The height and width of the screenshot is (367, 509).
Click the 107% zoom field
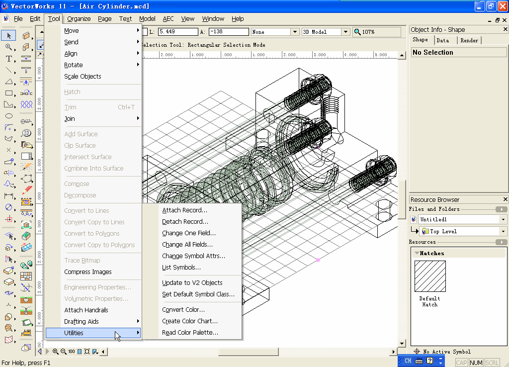377,32
